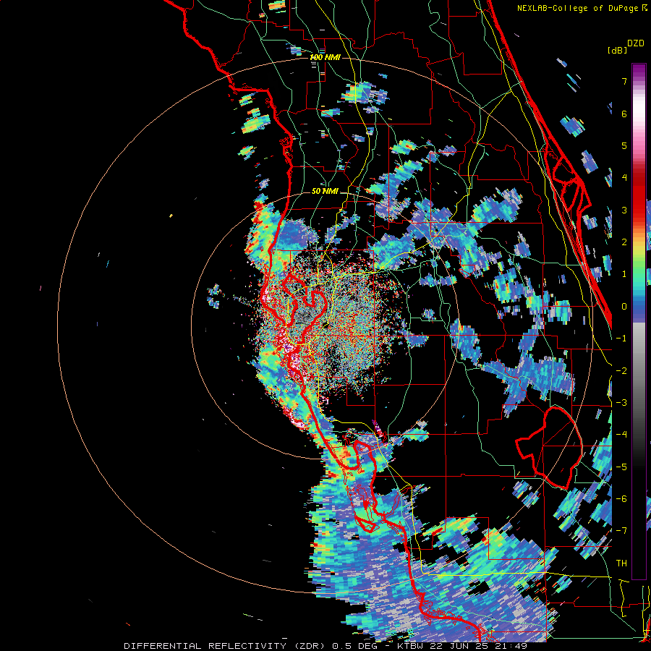The width and height of the screenshot is (651, 651).
Task: Click the -3 value on color scale
Action: pyautogui.click(x=621, y=403)
